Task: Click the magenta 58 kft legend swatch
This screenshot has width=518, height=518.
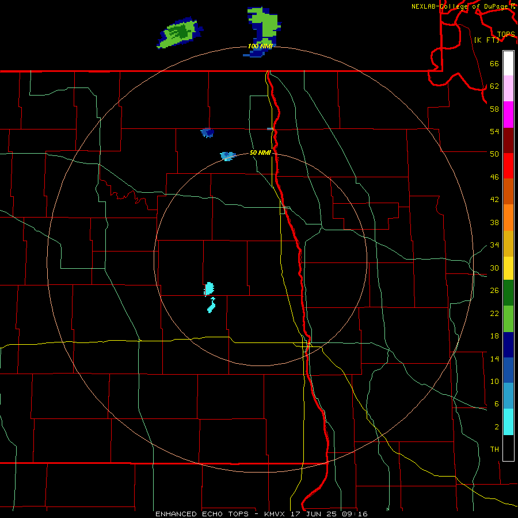Action: (508, 115)
